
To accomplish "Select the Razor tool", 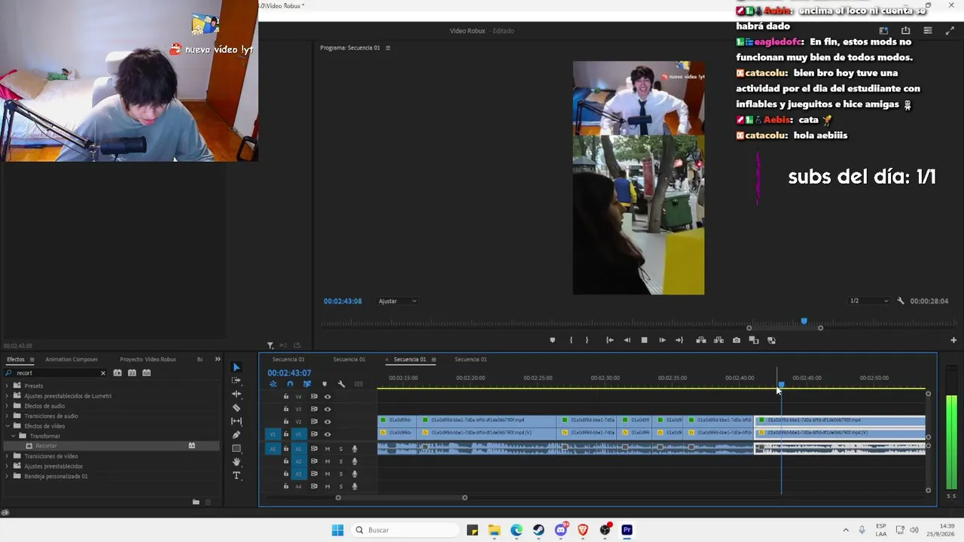I will [x=236, y=407].
